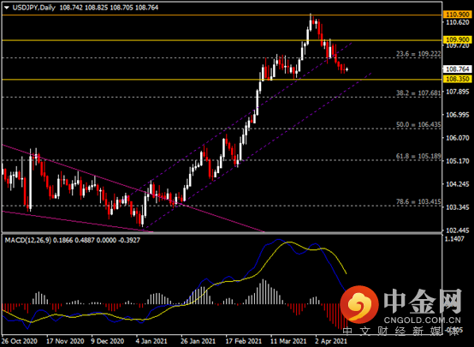The image size is (474, 347).
Task: Click the CNGOLD orange logo icon
Action: pyautogui.click(x=359, y=304)
